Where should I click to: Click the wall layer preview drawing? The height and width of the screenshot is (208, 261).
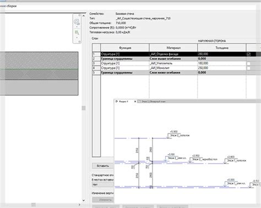39,74
